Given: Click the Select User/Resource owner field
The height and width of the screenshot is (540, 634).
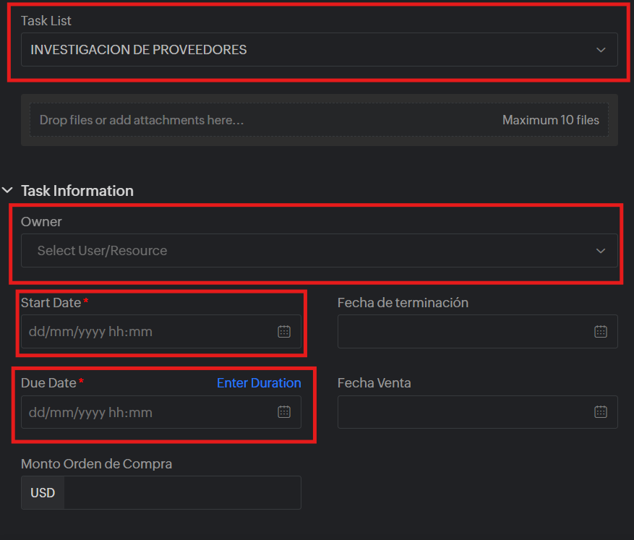Looking at the screenshot, I should pyautogui.click(x=103, y=251).
